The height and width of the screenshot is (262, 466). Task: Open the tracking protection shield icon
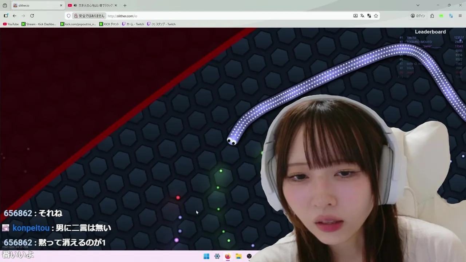68,16
